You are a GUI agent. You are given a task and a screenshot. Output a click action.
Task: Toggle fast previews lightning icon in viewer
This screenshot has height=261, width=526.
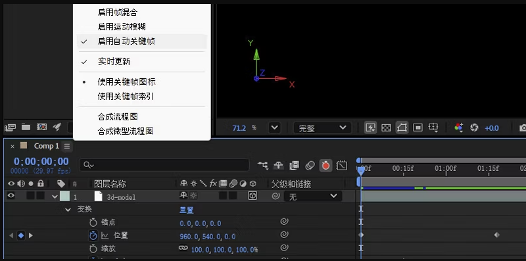tap(370, 128)
